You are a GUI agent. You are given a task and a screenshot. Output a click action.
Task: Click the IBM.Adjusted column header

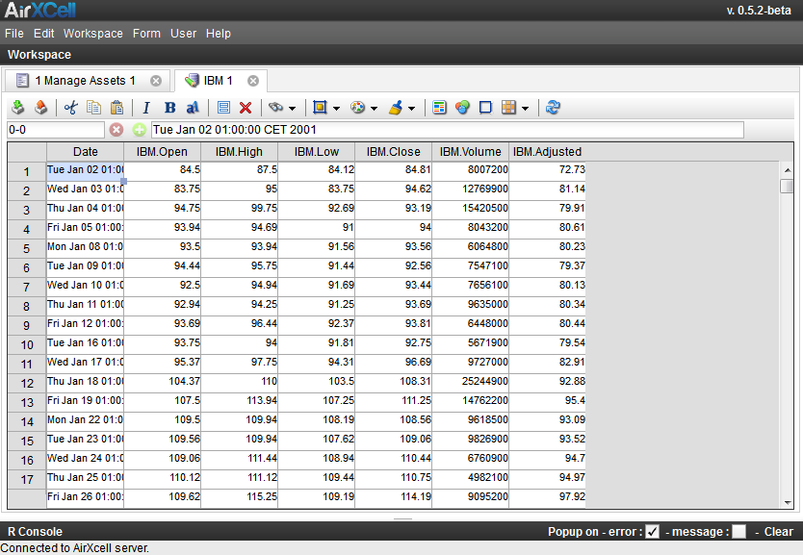click(x=548, y=152)
